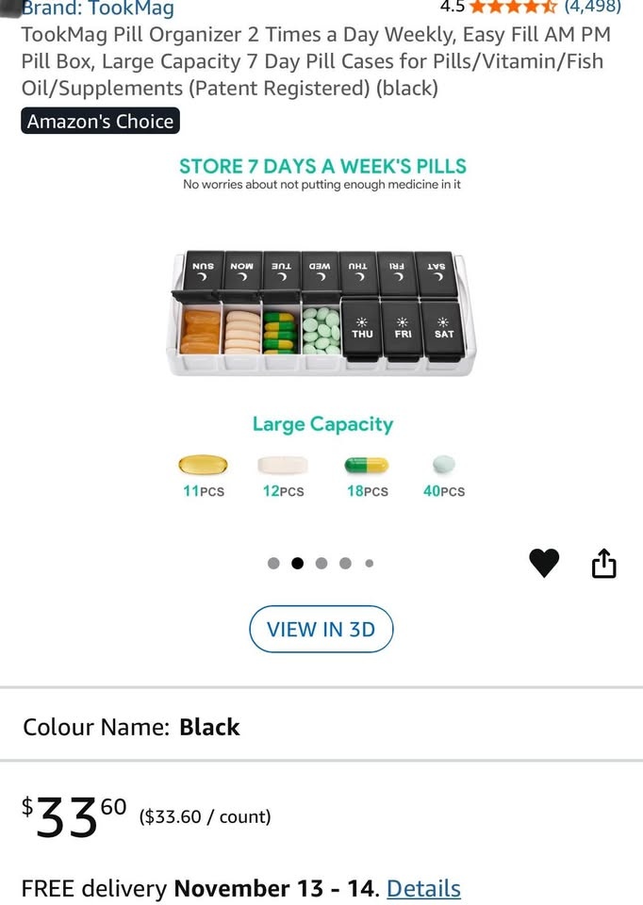
Task: Open delivery Details link
Action: 423,888
